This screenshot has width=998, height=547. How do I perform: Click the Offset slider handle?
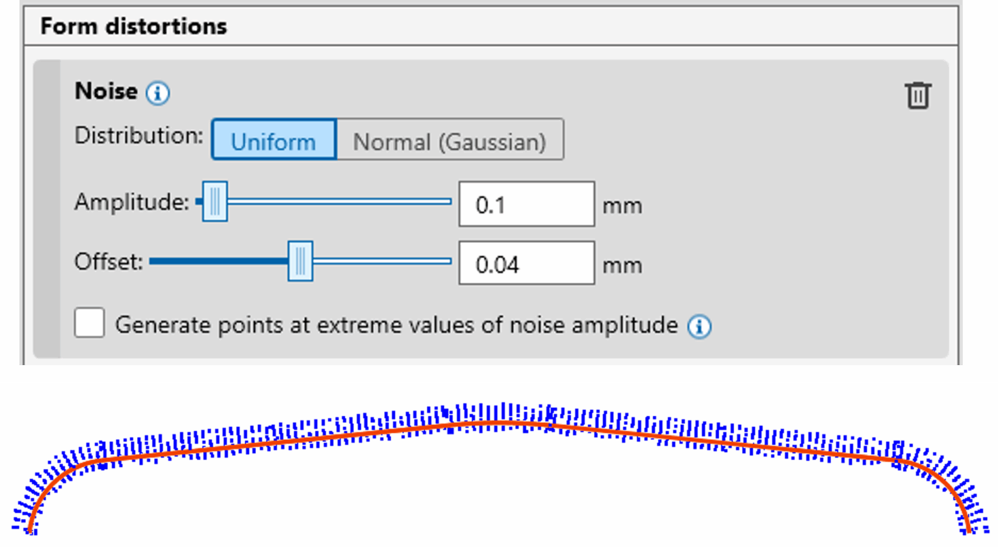click(x=300, y=261)
